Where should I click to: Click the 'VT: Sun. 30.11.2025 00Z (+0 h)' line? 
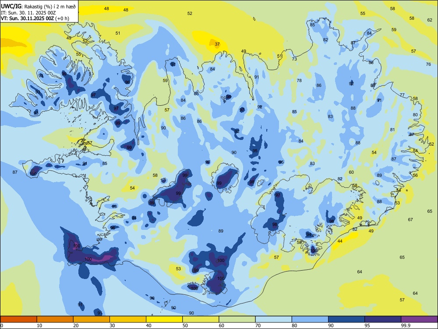(35, 18)
